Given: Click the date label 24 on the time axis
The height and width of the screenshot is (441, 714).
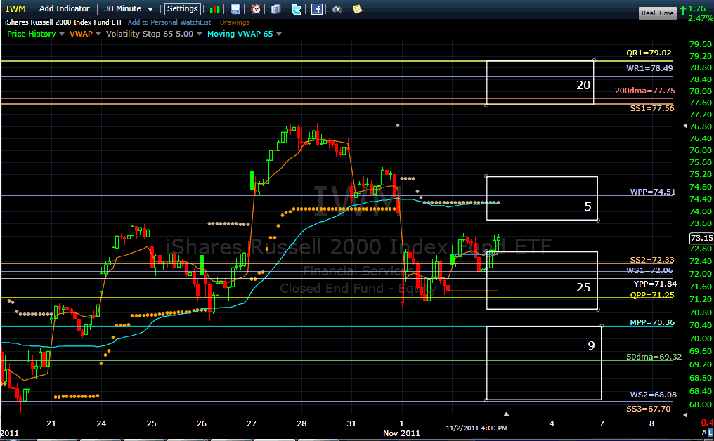Looking at the screenshot, I should point(101,423).
